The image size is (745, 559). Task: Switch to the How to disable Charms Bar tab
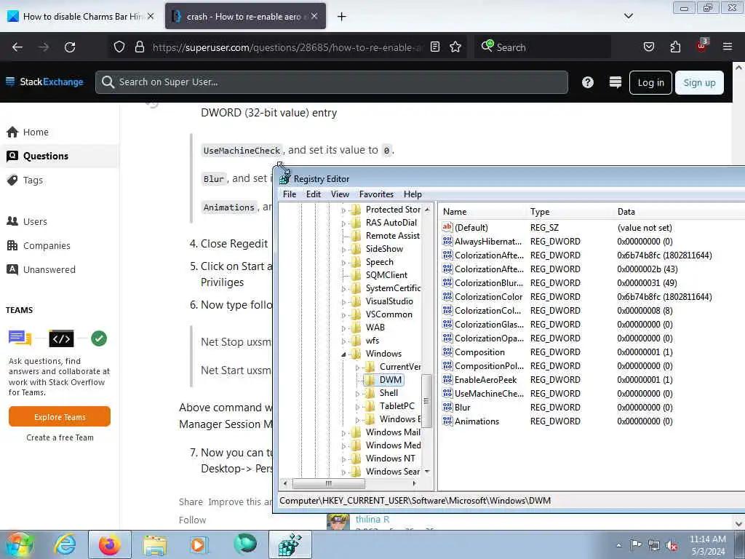(x=81, y=16)
